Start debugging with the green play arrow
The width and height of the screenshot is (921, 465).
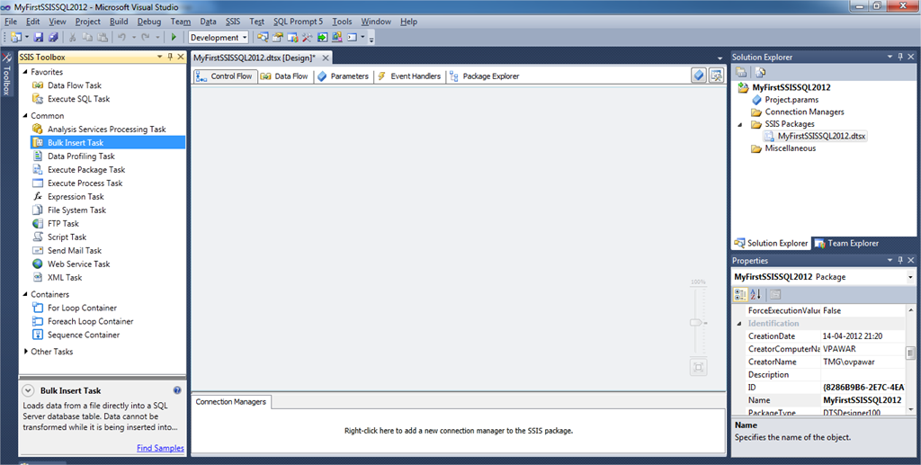(x=174, y=38)
